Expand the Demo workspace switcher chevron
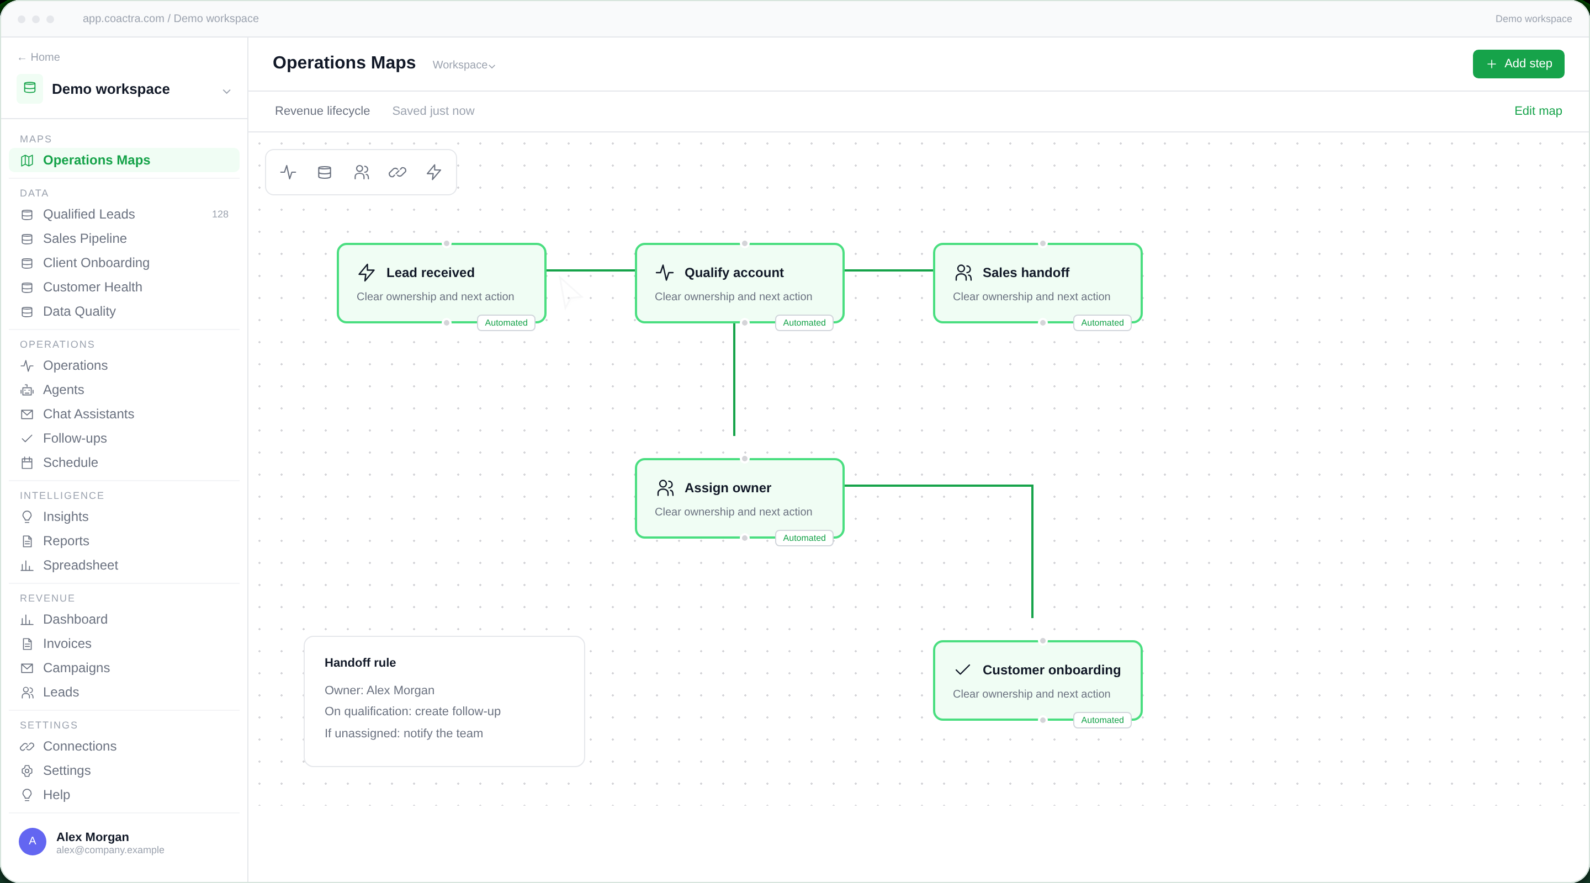1590x883 pixels. click(226, 91)
